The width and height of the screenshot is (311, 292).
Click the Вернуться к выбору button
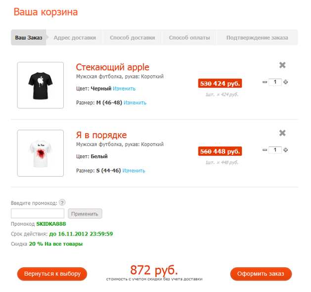[x=52, y=274]
